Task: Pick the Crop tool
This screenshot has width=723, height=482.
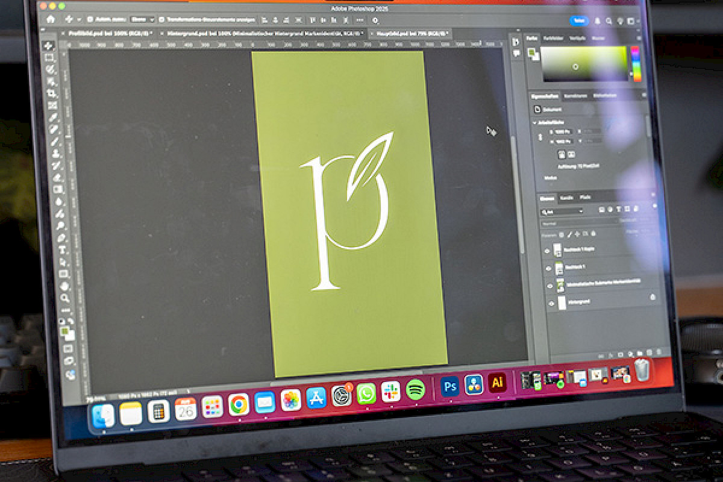Action: point(52,93)
